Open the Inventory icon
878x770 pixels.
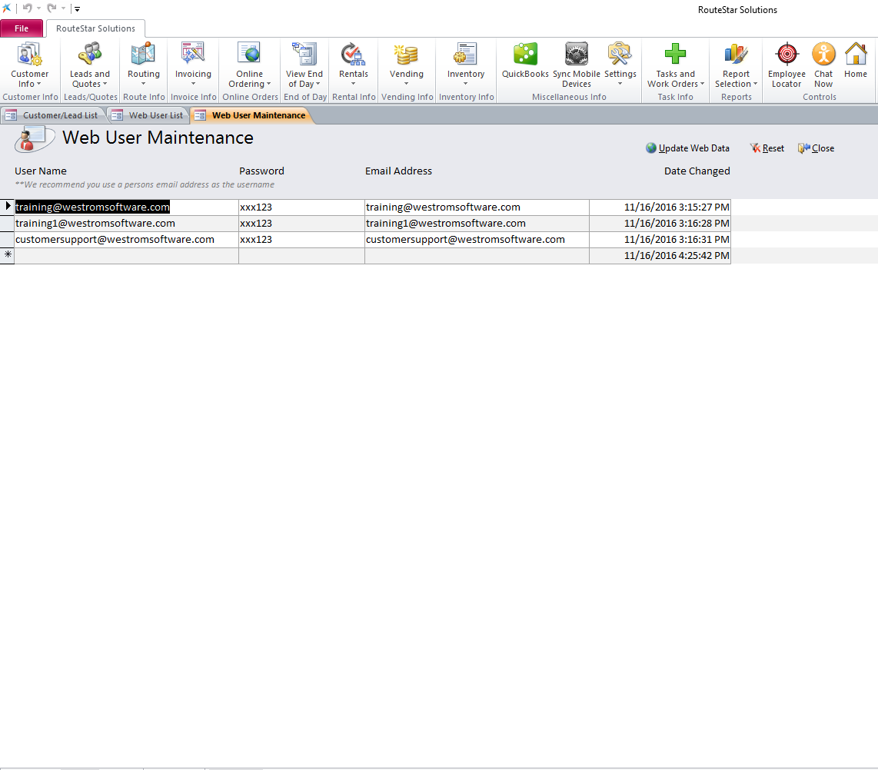click(466, 55)
